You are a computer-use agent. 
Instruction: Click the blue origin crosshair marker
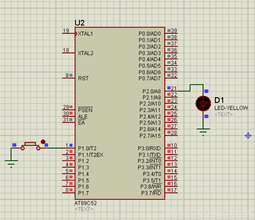pos(248,136)
